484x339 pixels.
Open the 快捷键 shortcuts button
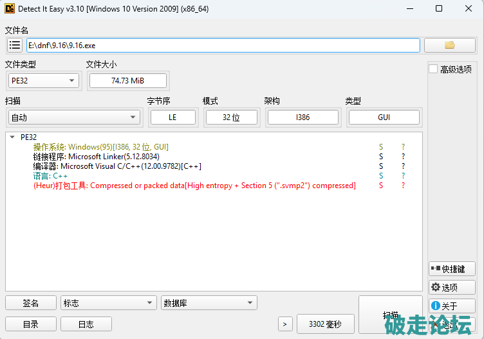(x=452, y=269)
